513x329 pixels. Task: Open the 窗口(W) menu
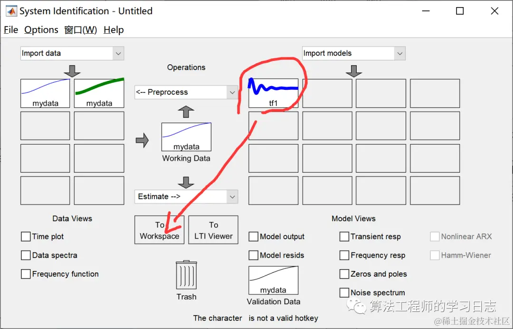[80, 30]
